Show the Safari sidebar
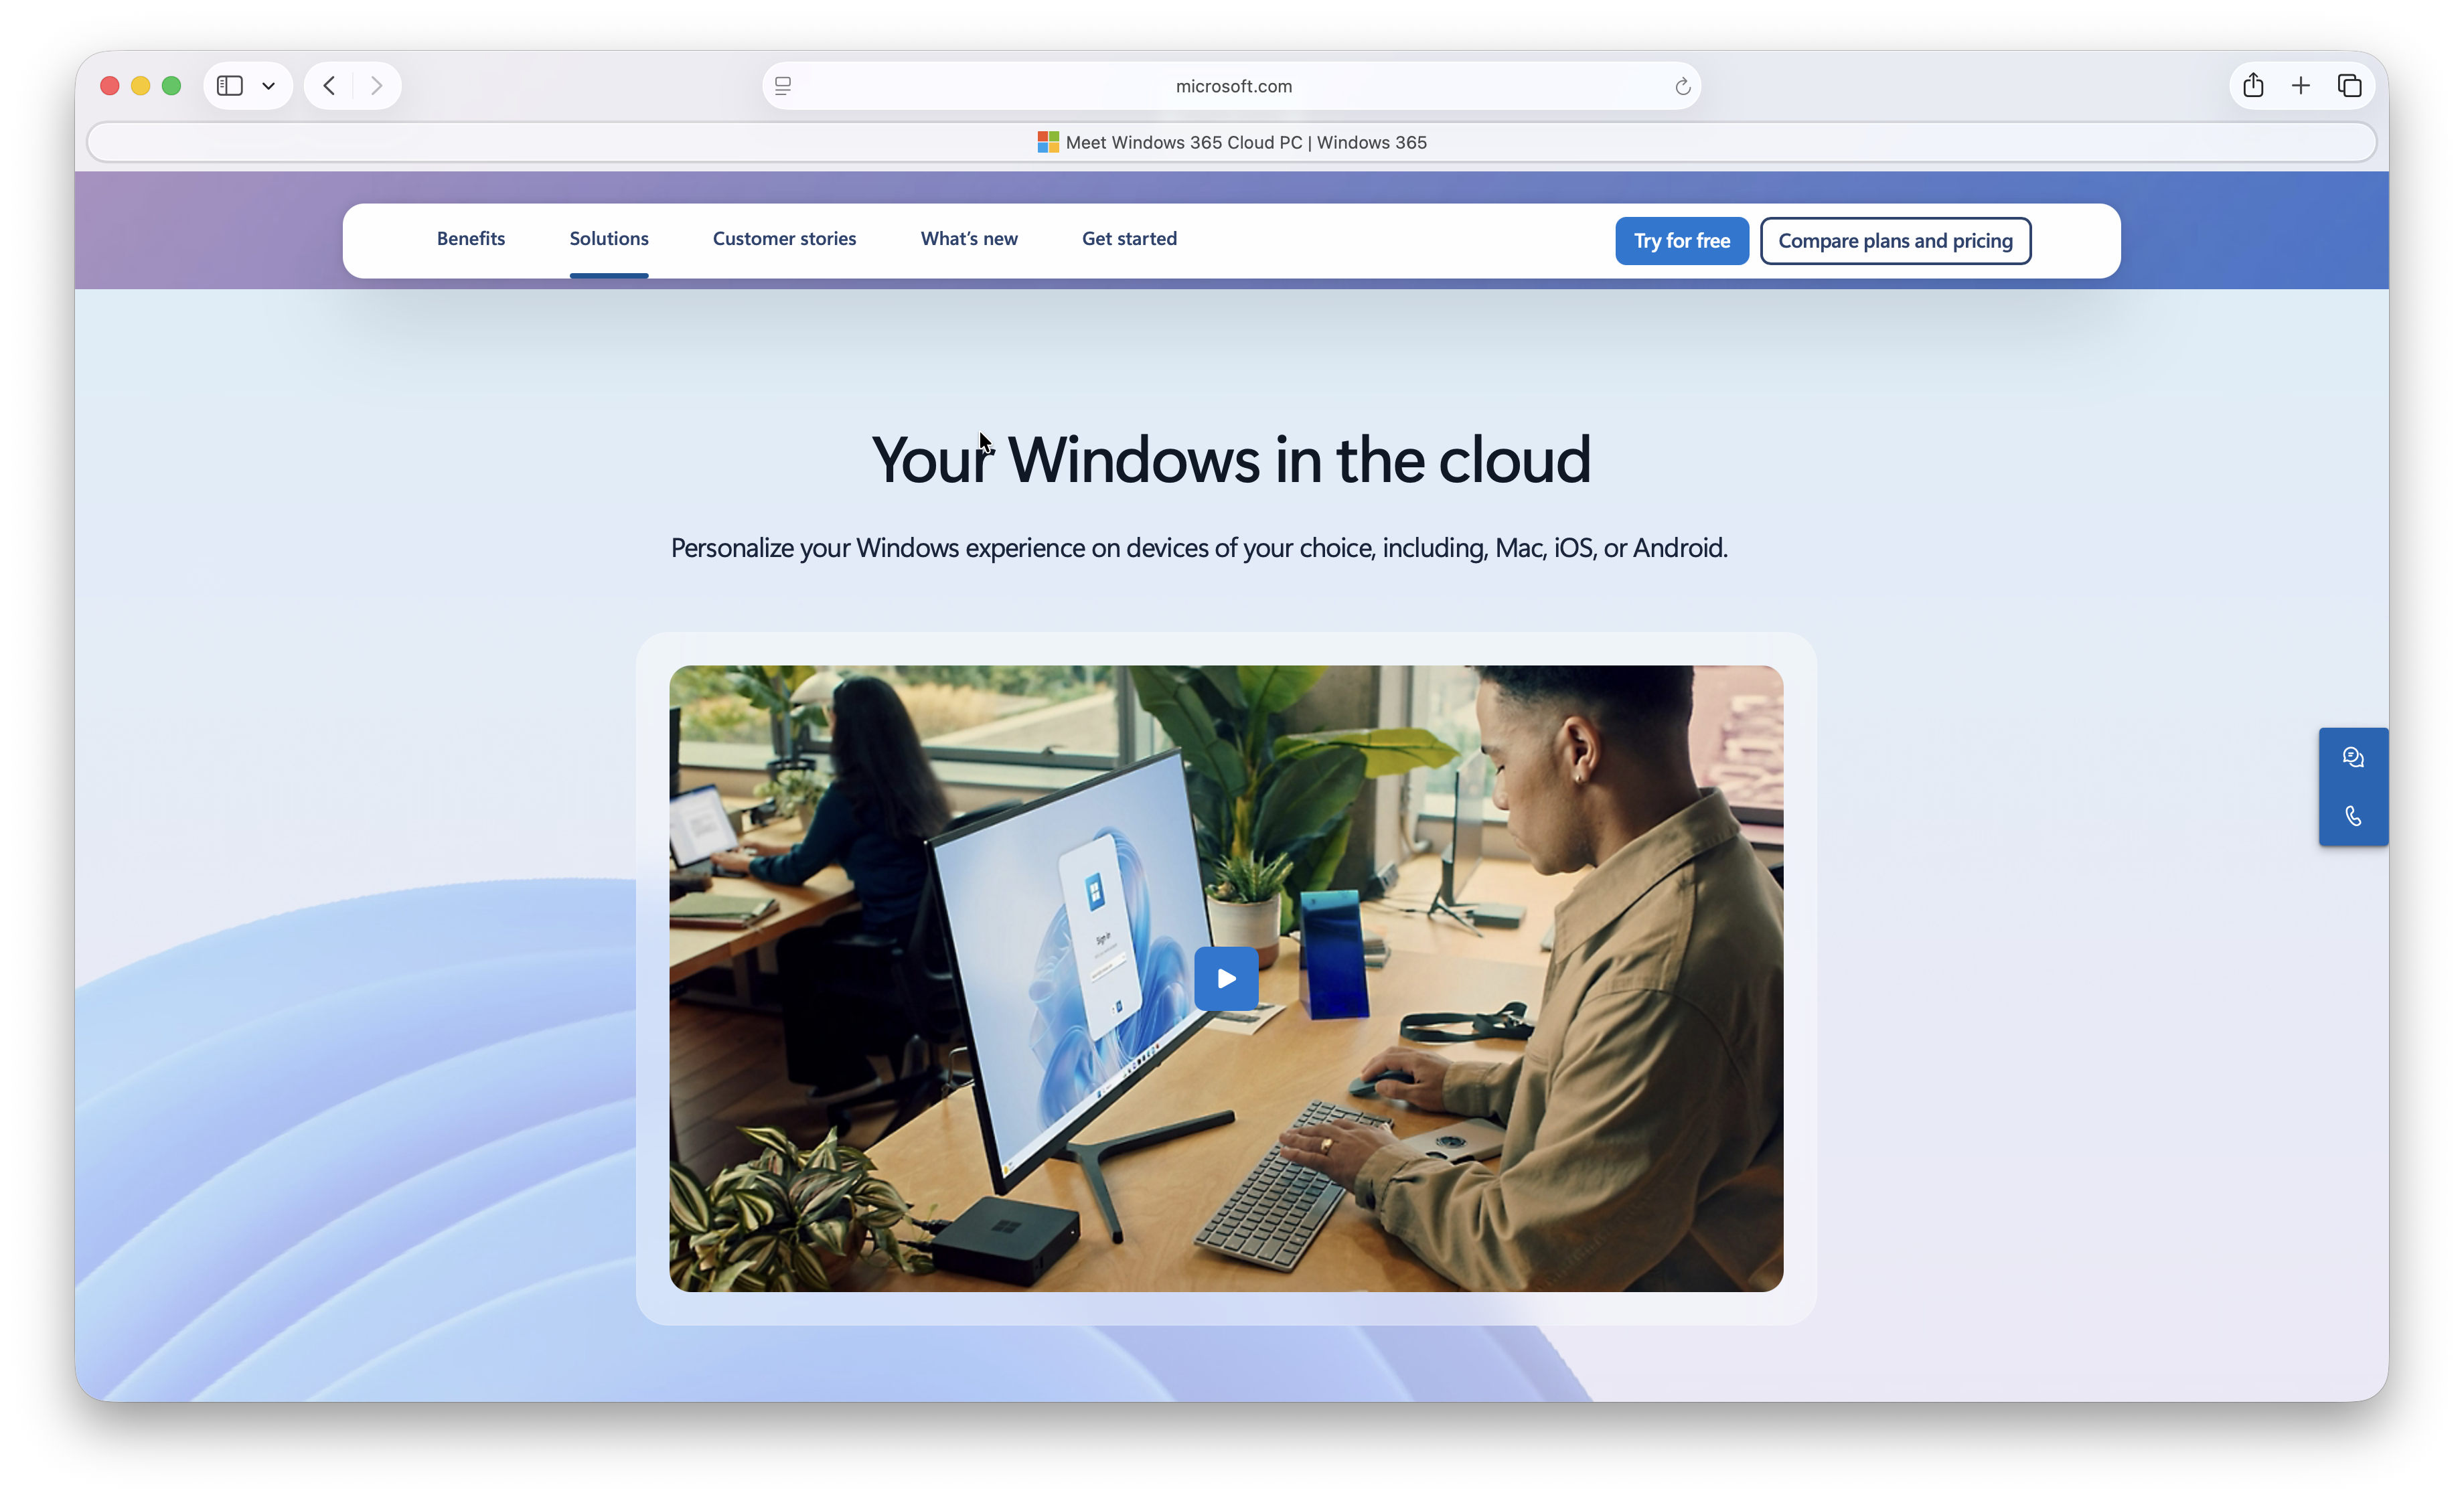The height and width of the screenshot is (1501, 2464). 230,86
